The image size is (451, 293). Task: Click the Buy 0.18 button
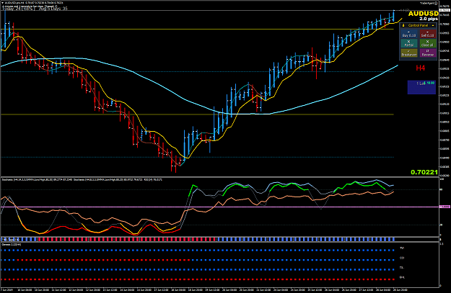point(408,34)
